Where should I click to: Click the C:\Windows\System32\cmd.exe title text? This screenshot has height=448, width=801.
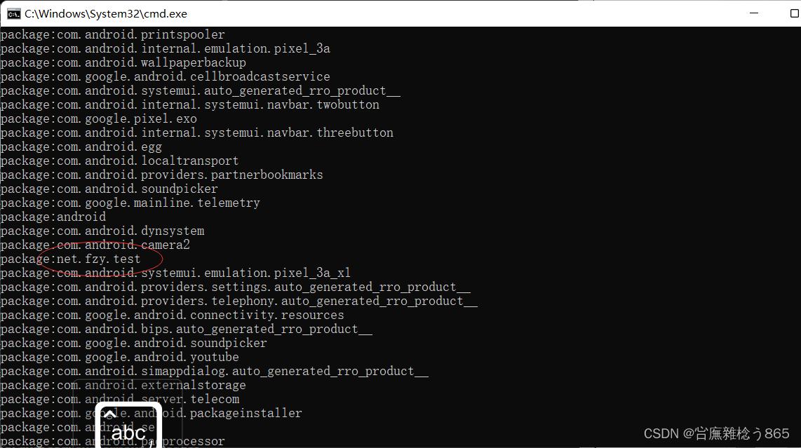105,13
